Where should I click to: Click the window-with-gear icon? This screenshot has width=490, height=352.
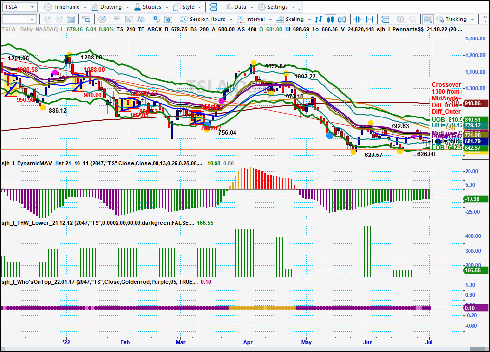click(168, 20)
